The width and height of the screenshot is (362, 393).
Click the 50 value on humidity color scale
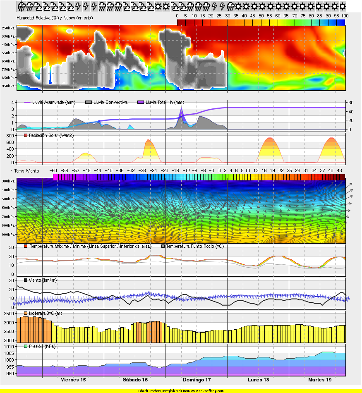[x=261, y=16]
